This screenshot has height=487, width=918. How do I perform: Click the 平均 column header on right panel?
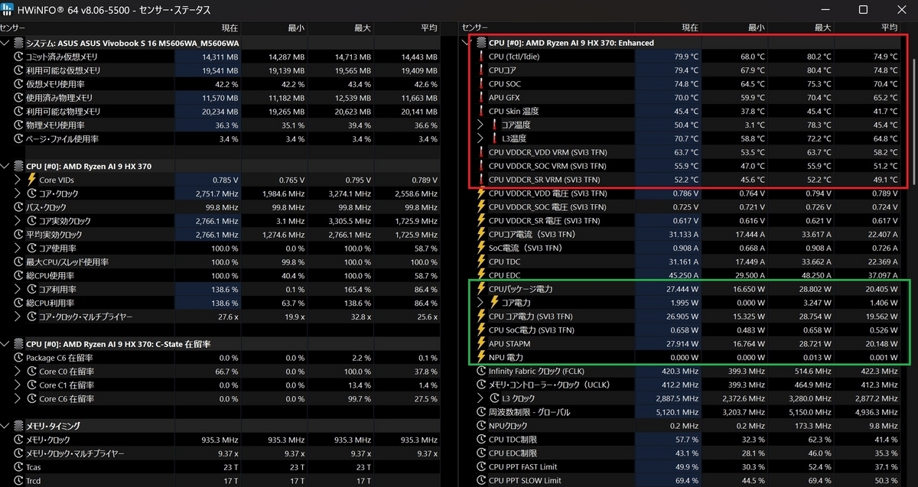pos(867,28)
